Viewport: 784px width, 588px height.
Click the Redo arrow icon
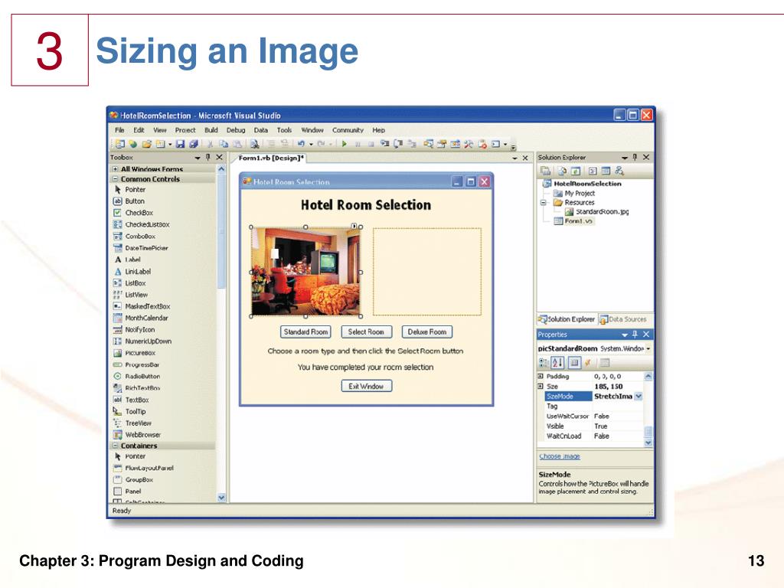tap(321, 144)
